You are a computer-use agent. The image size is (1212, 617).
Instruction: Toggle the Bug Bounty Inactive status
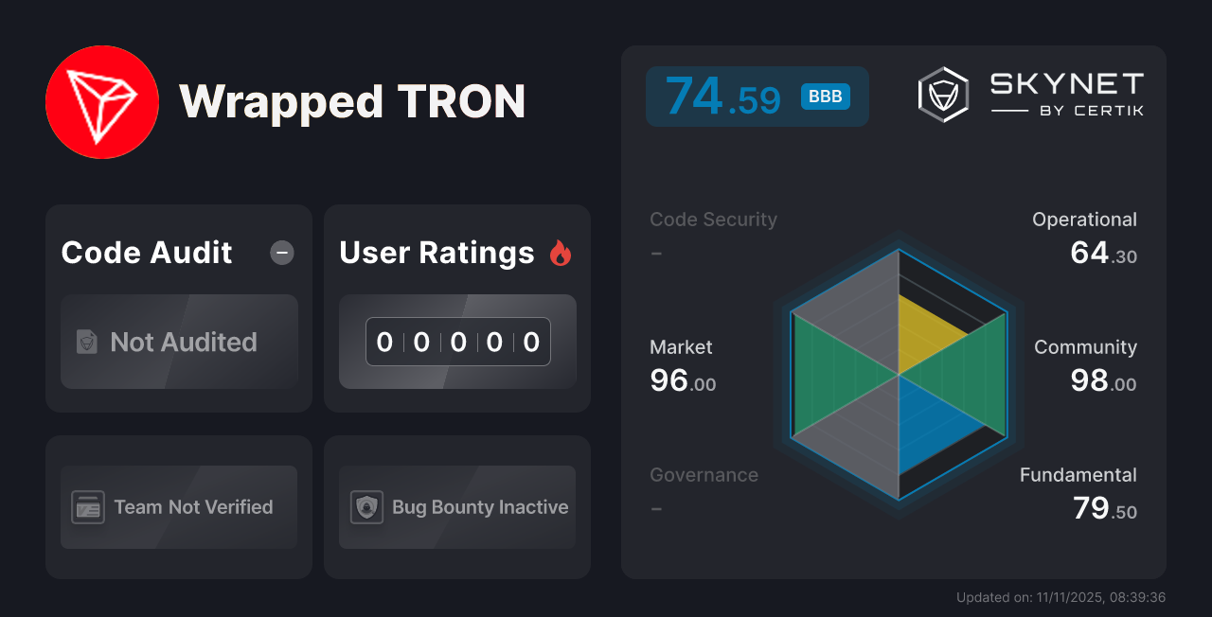457,507
